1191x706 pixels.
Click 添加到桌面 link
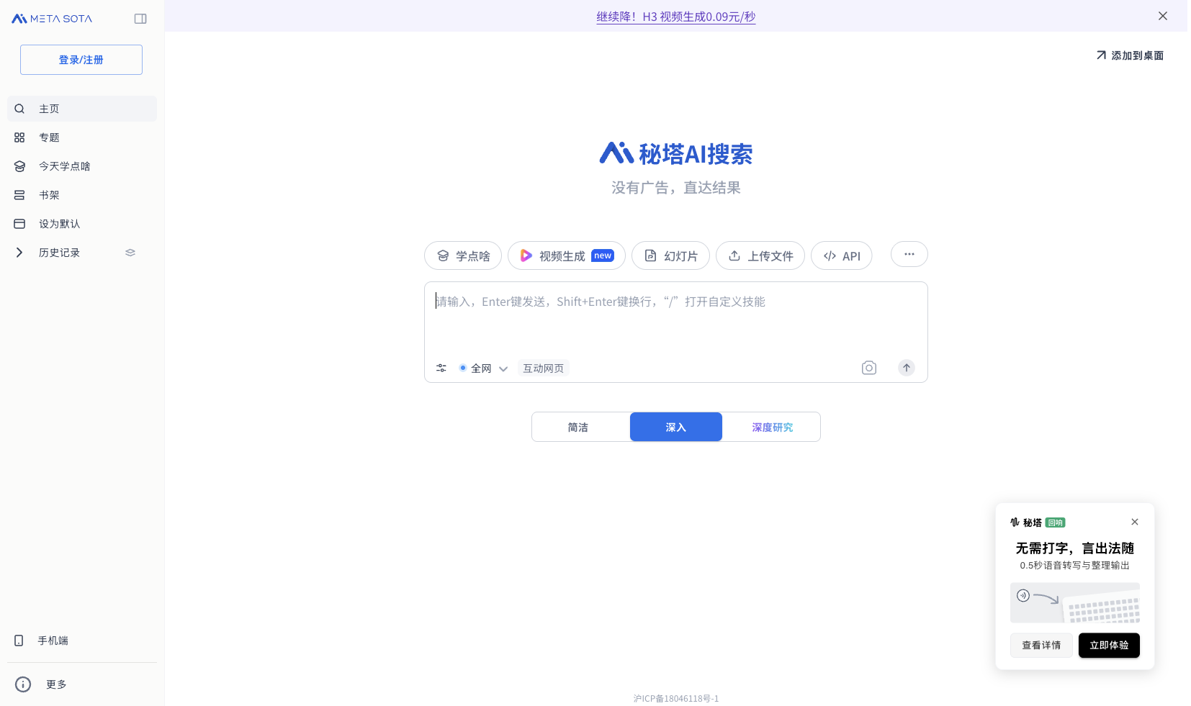click(1130, 55)
